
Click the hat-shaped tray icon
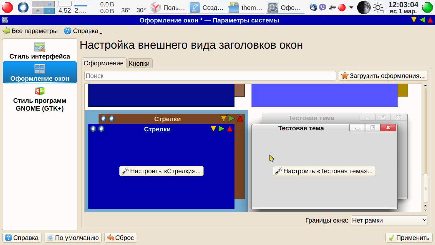click(332, 7)
